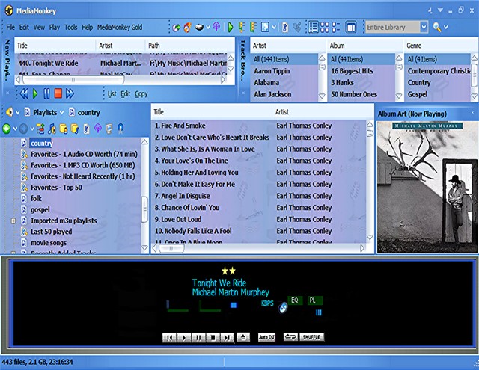Open the MediaMonkey Gold menu
The width and height of the screenshot is (479, 370).
point(120,27)
